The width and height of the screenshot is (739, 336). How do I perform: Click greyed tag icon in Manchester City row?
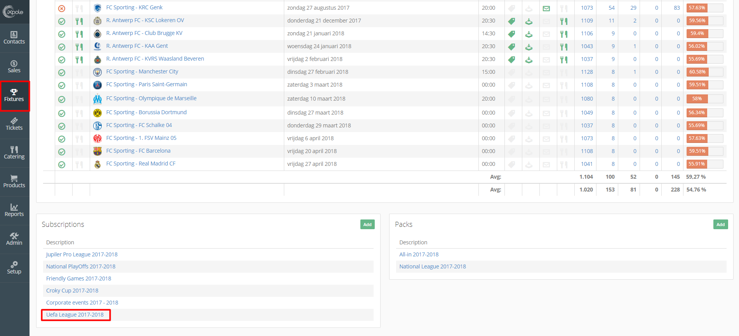[x=512, y=73]
